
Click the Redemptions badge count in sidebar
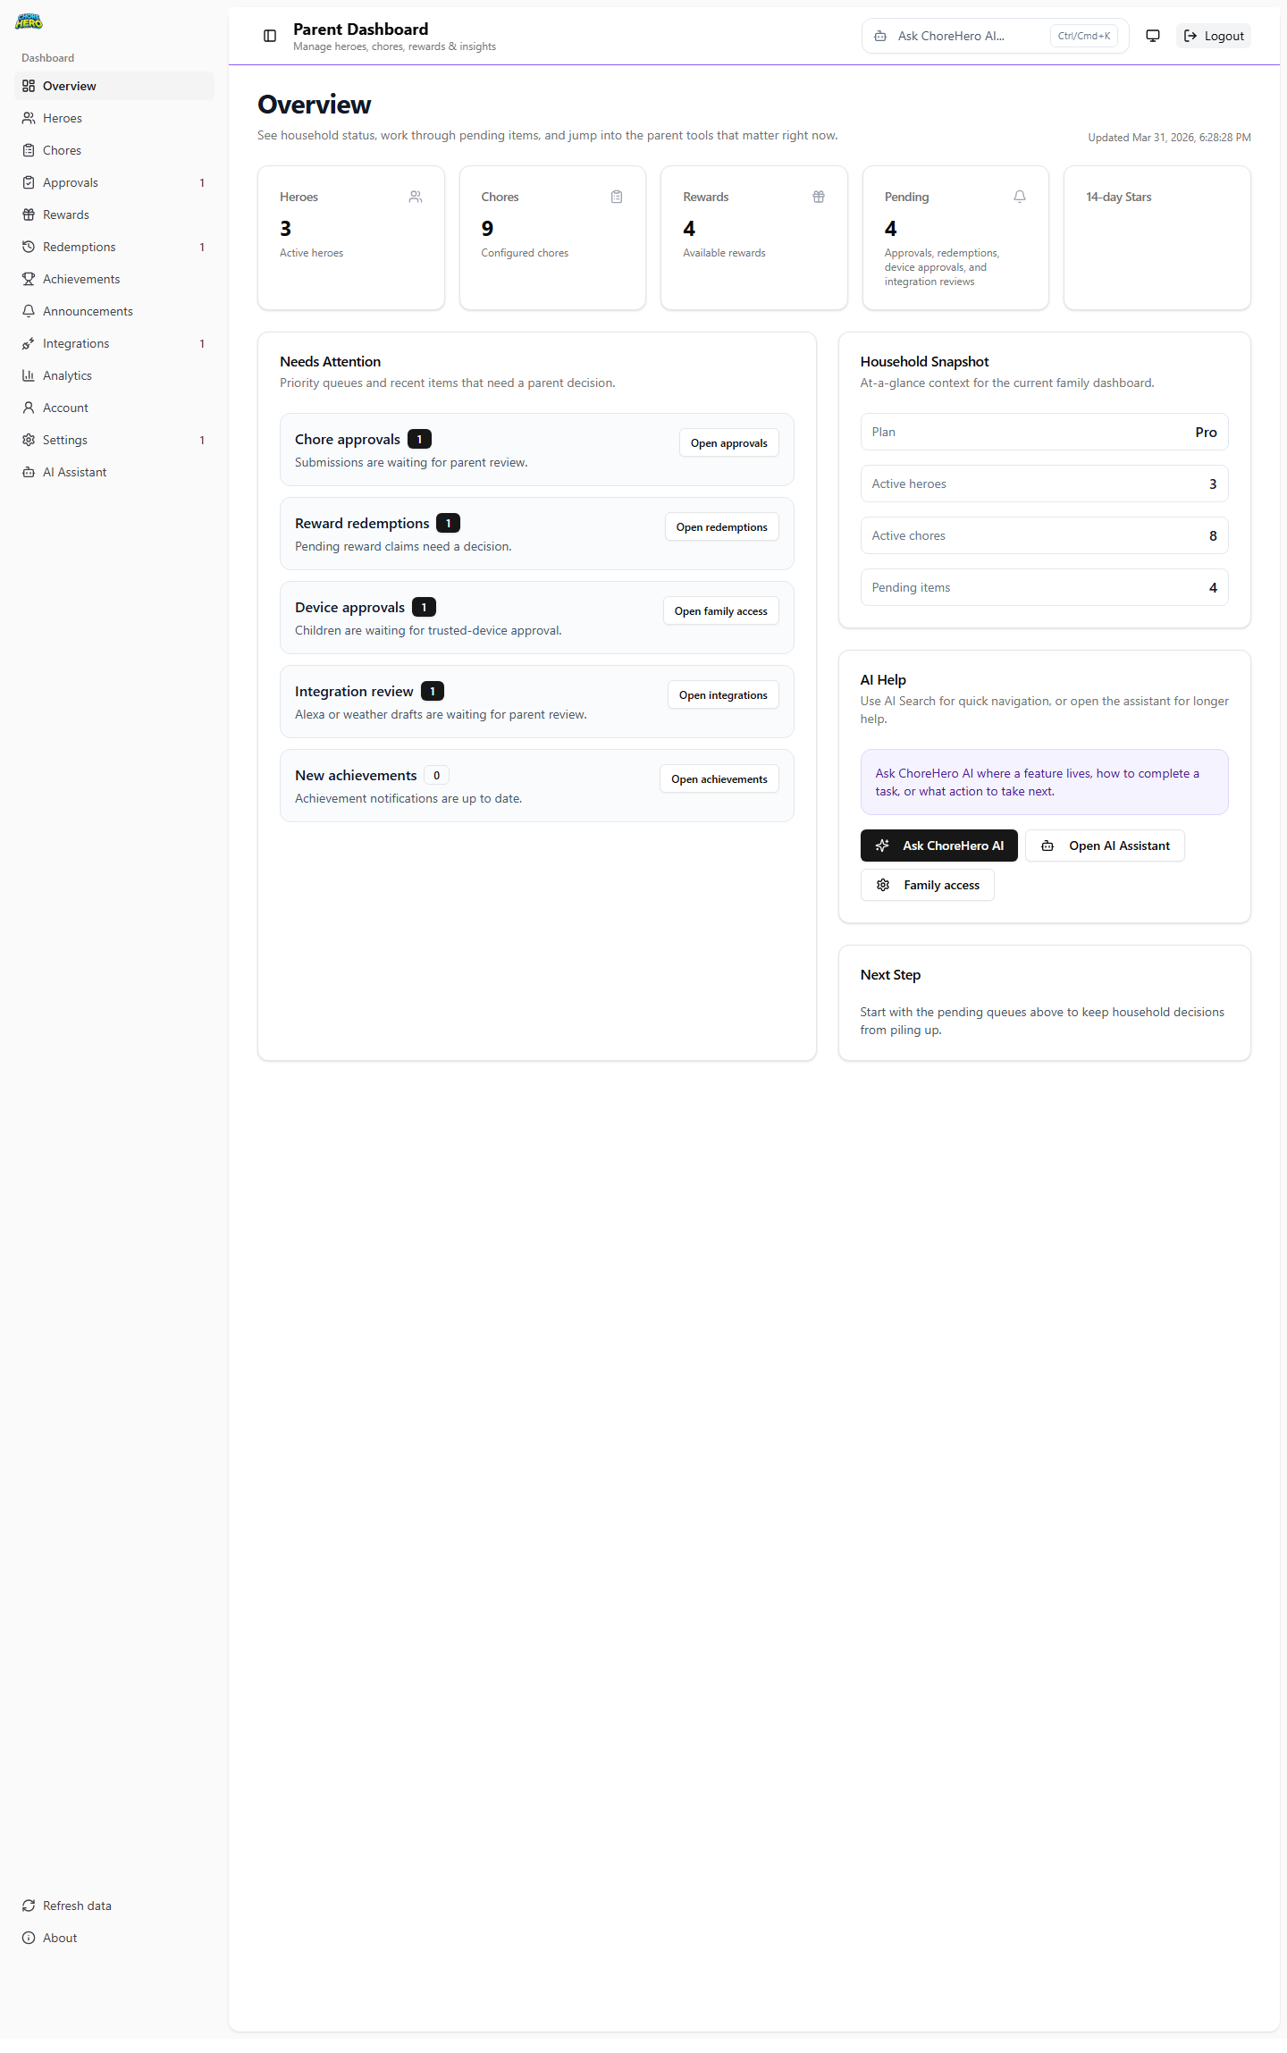[202, 247]
